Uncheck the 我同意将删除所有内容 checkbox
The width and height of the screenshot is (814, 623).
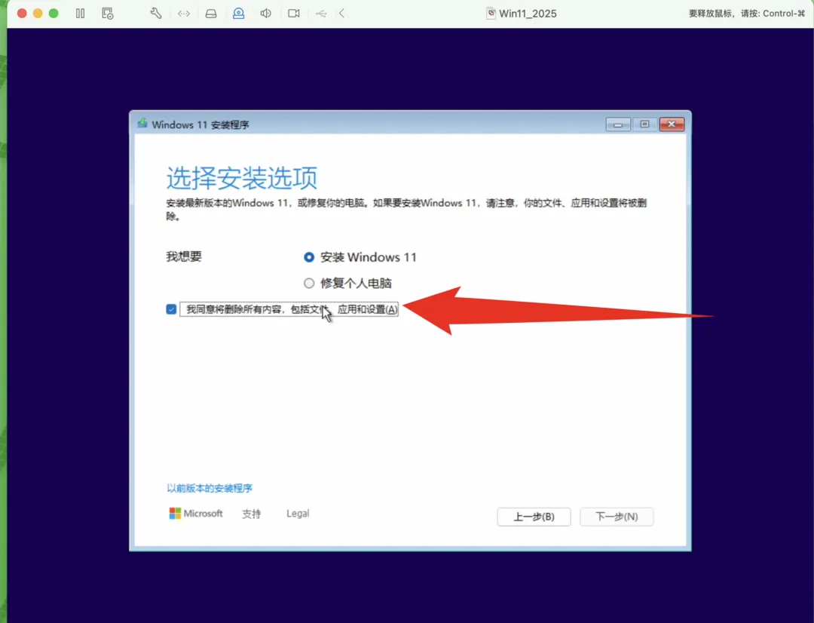coord(171,309)
